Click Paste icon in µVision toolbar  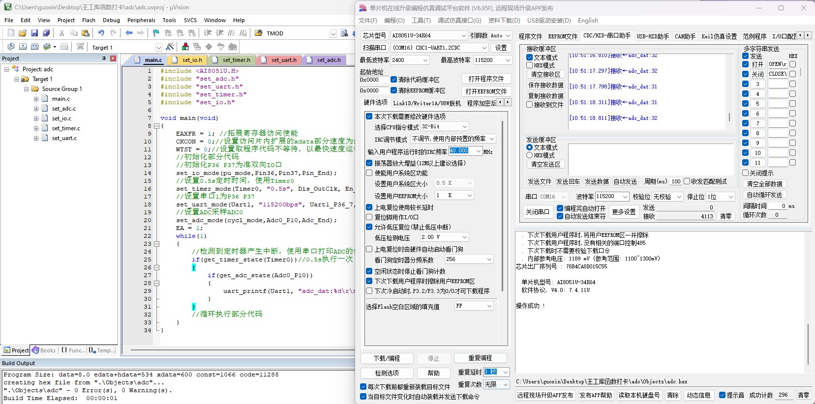[86, 33]
